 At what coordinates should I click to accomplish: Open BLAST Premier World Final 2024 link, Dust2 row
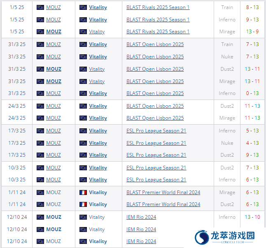click(x=163, y=204)
